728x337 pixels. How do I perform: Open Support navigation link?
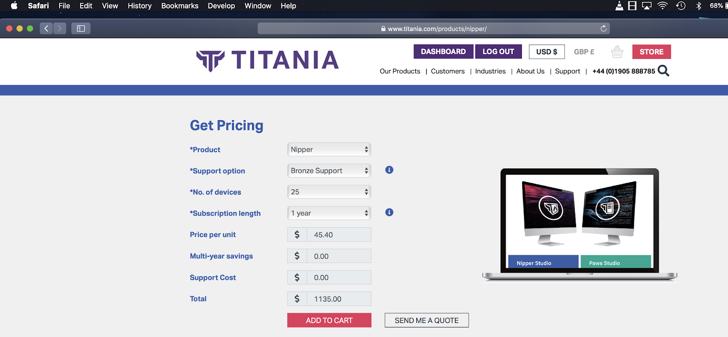[x=567, y=71]
